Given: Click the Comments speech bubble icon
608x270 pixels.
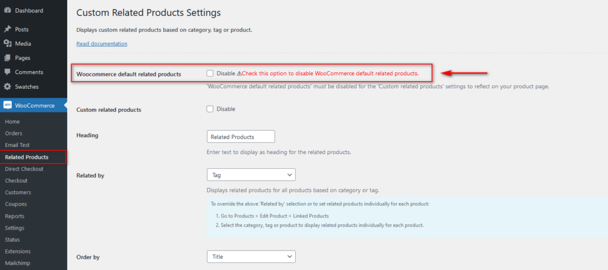Looking at the screenshot, I should pyautogui.click(x=7, y=72).
